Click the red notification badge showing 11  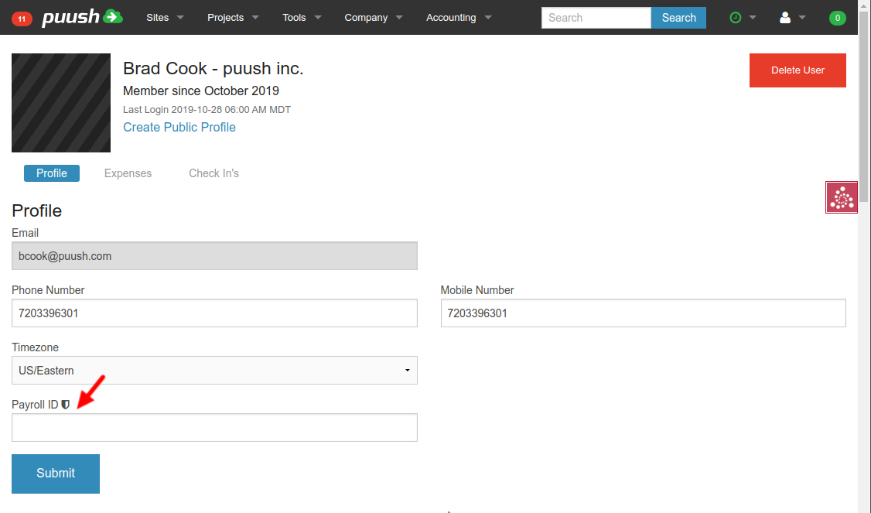pyautogui.click(x=22, y=18)
